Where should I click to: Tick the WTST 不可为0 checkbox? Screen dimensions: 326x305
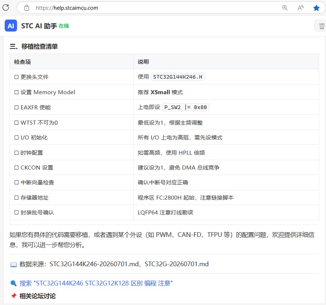point(16,122)
